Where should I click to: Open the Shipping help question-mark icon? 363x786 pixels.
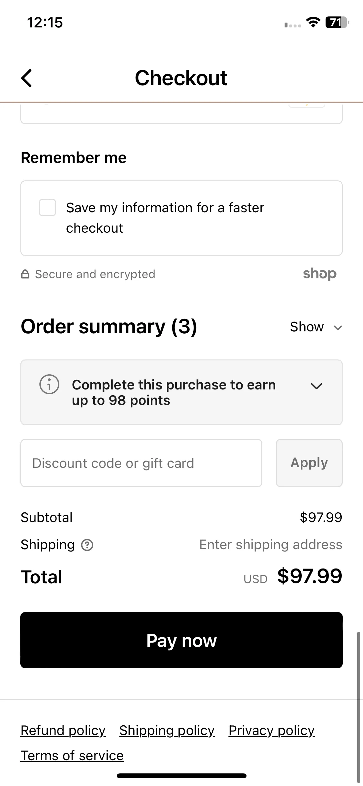[x=87, y=545]
